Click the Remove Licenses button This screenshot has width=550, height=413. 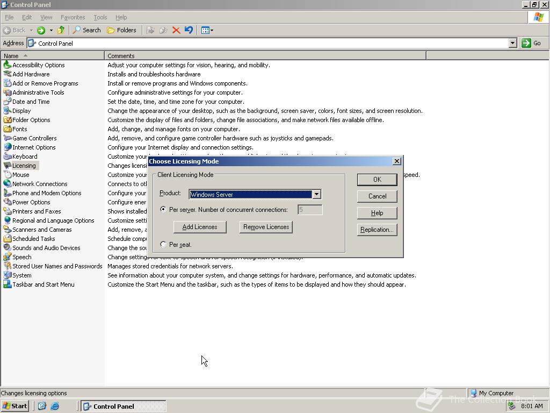266,227
